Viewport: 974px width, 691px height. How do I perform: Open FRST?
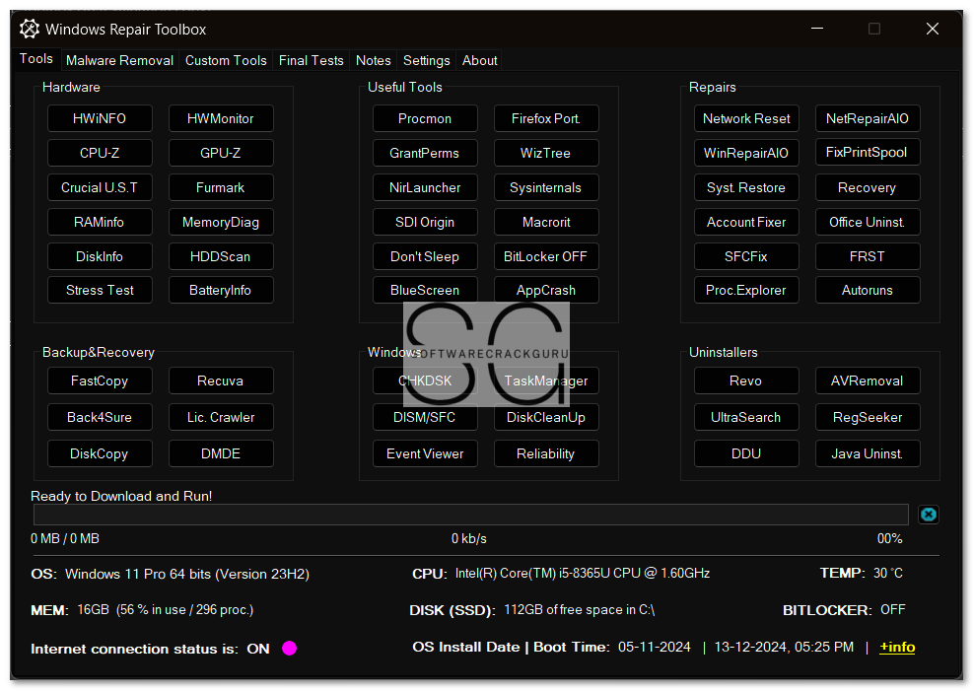pos(868,256)
